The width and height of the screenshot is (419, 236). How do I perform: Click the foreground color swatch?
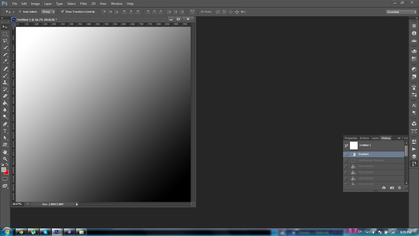[3, 170]
